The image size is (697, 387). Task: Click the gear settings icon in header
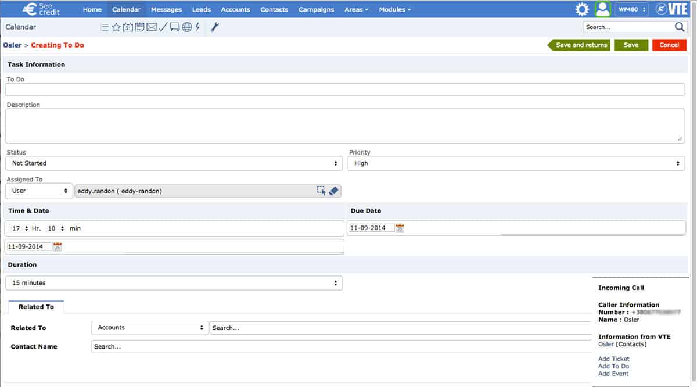point(581,9)
